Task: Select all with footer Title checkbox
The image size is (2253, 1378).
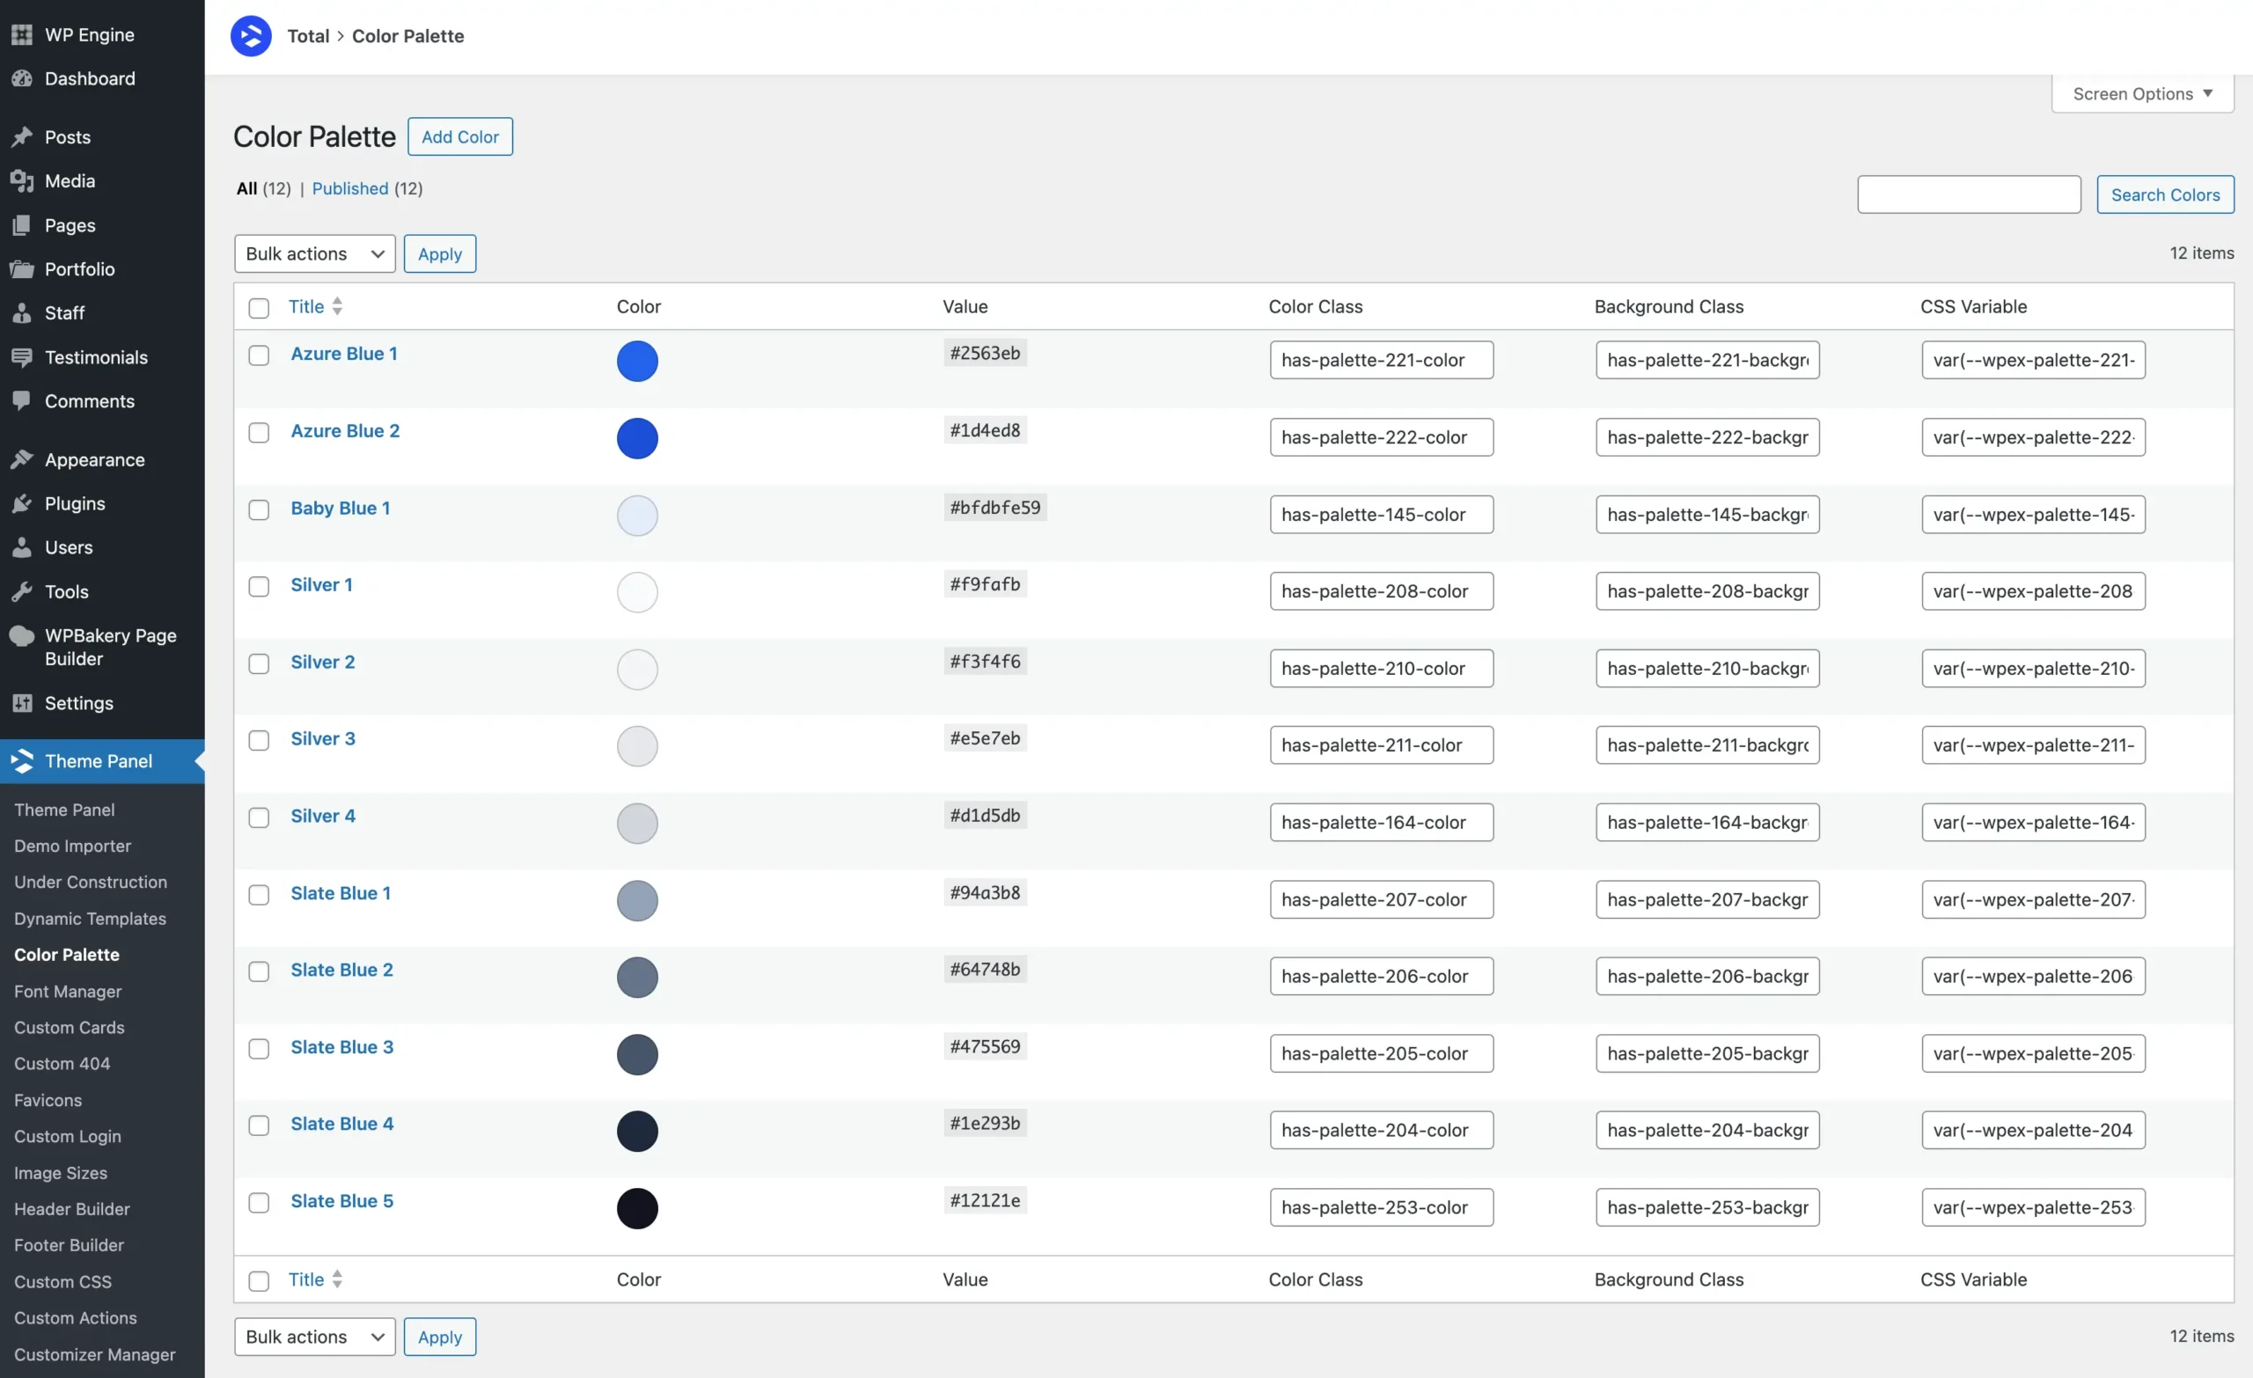Action: pyautogui.click(x=259, y=1281)
